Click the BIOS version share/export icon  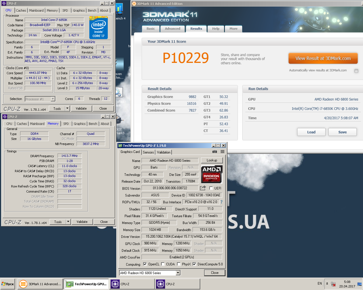click(203, 188)
